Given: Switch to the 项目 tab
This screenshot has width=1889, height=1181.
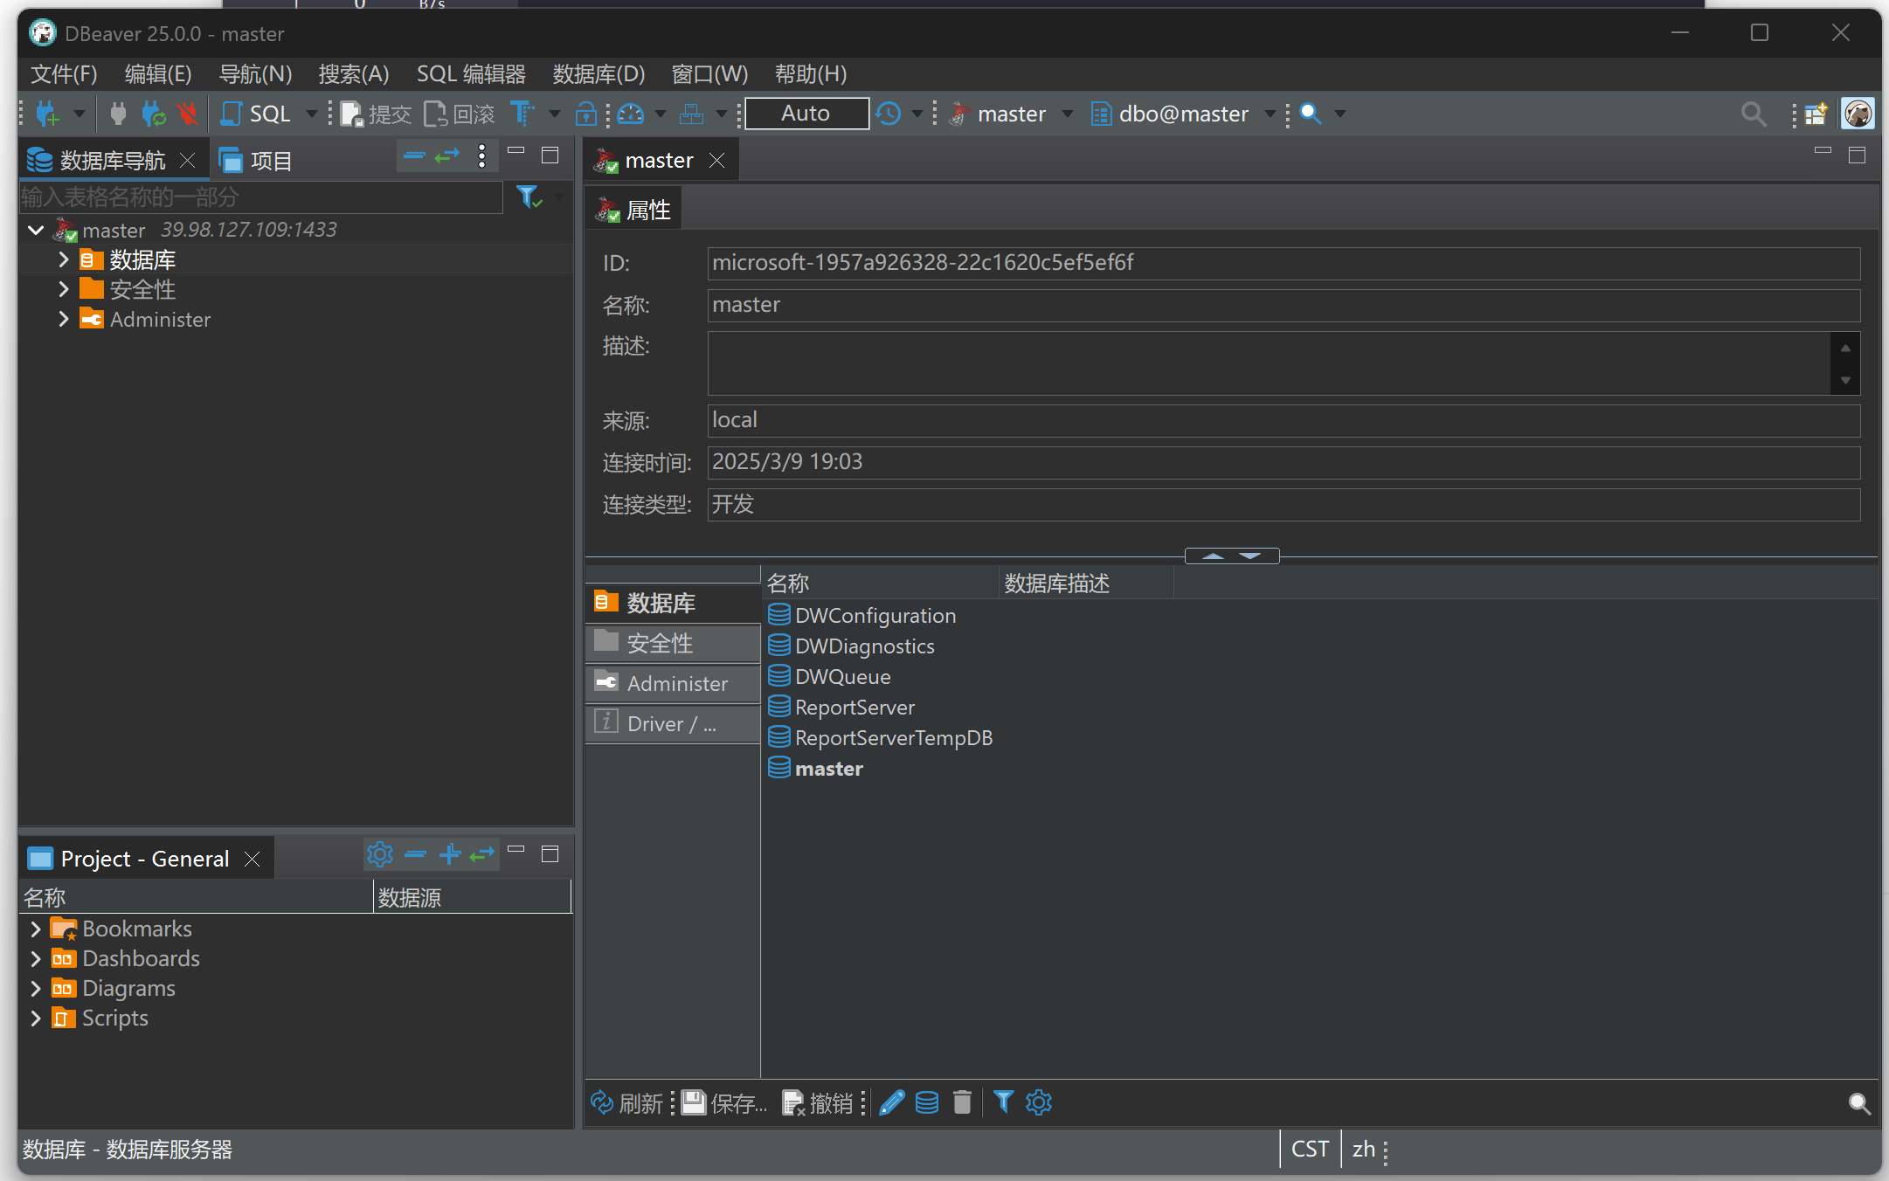Looking at the screenshot, I should [x=256, y=161].
